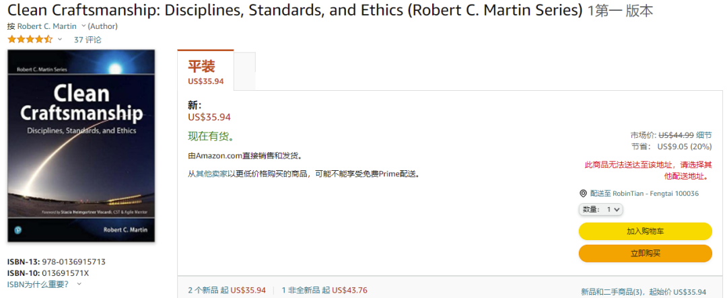
Task: Open the 细节 list price details link
Action: tap(704, 135)
